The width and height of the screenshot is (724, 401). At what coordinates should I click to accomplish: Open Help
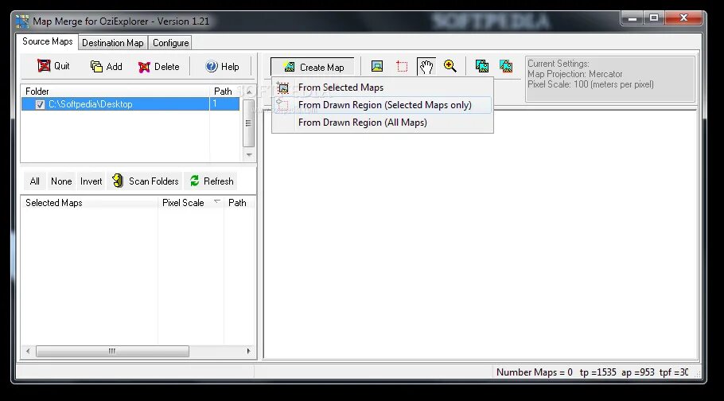pos(222,67)
